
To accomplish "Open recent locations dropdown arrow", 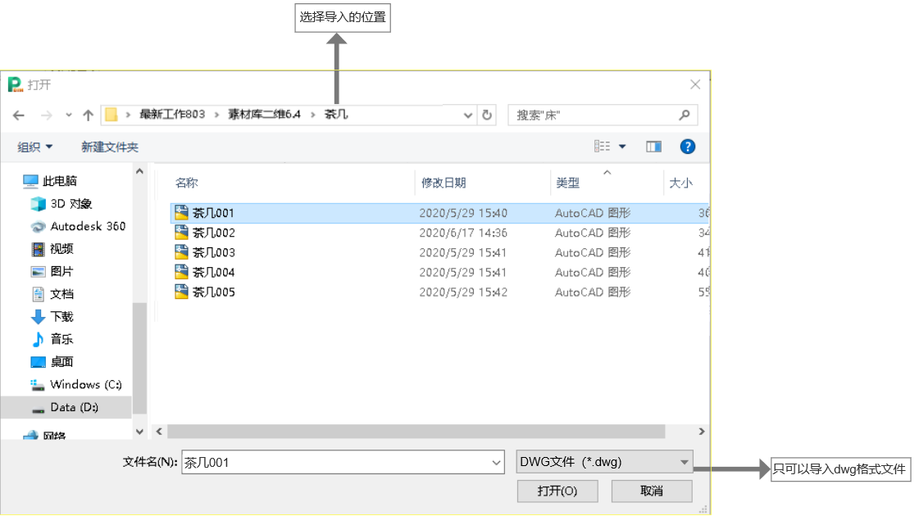I will (x=69, y=115).
